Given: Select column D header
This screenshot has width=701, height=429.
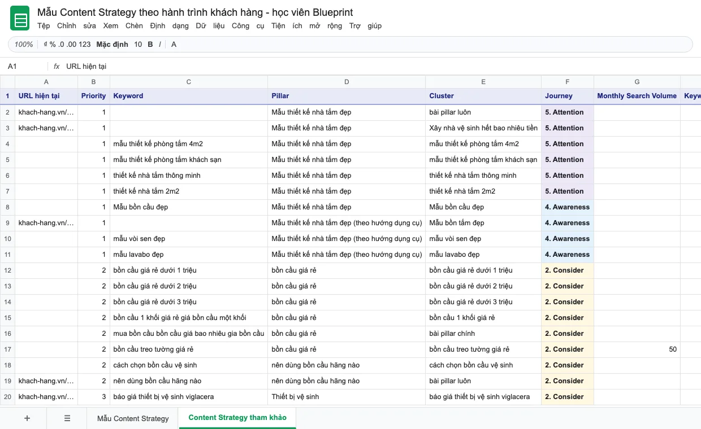Looking at the screenshot, I should [347, 82].
